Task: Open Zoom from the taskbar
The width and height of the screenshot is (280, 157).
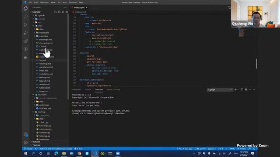Action: pos(118,154)
